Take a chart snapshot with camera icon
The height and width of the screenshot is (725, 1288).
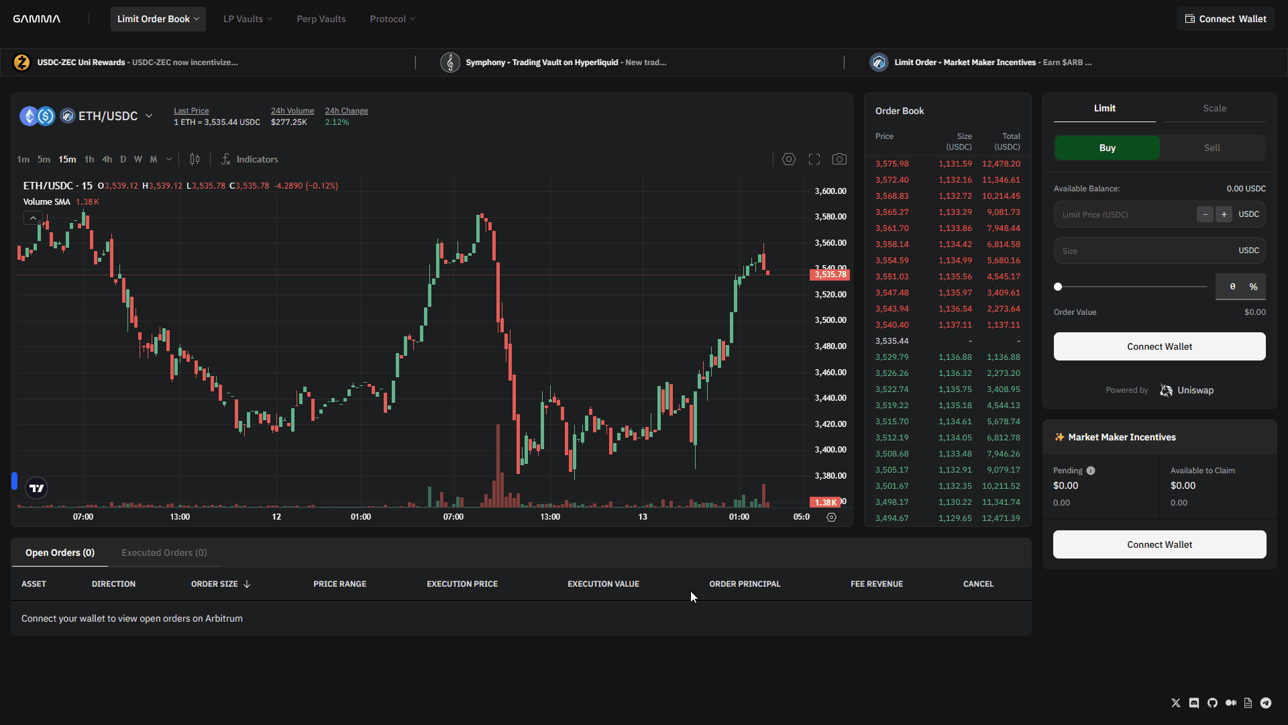(x=839, y=159)
